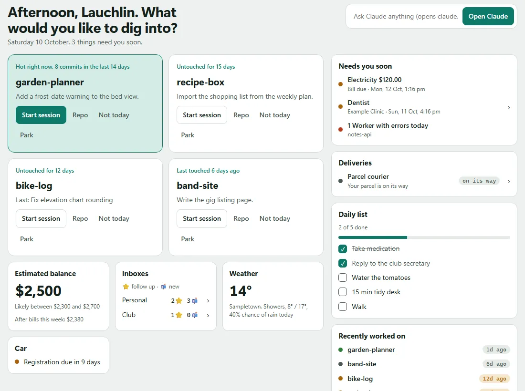525x391 pixels.
Task: Park the recipe-box project
Action: point(188,135)
